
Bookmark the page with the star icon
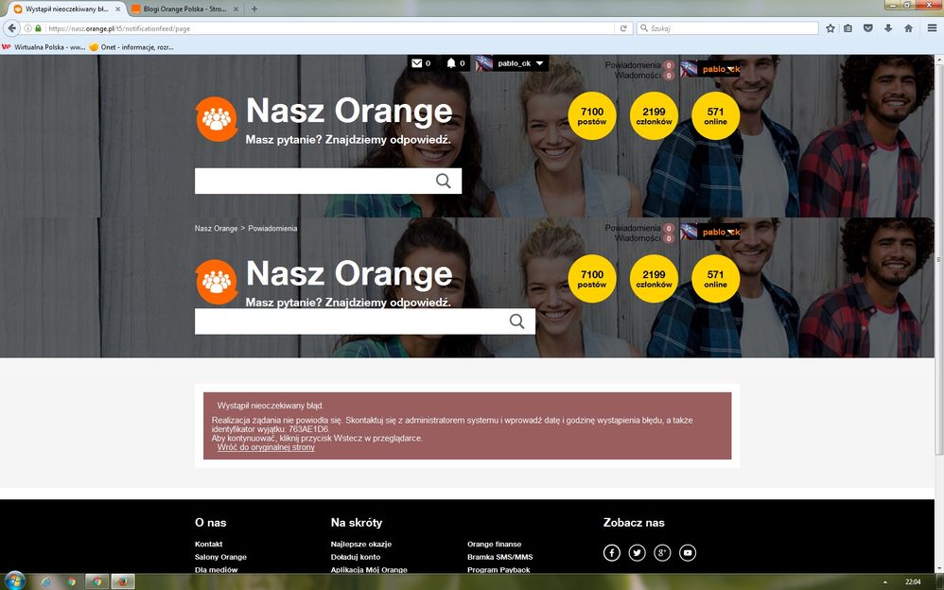coord(830,28)
